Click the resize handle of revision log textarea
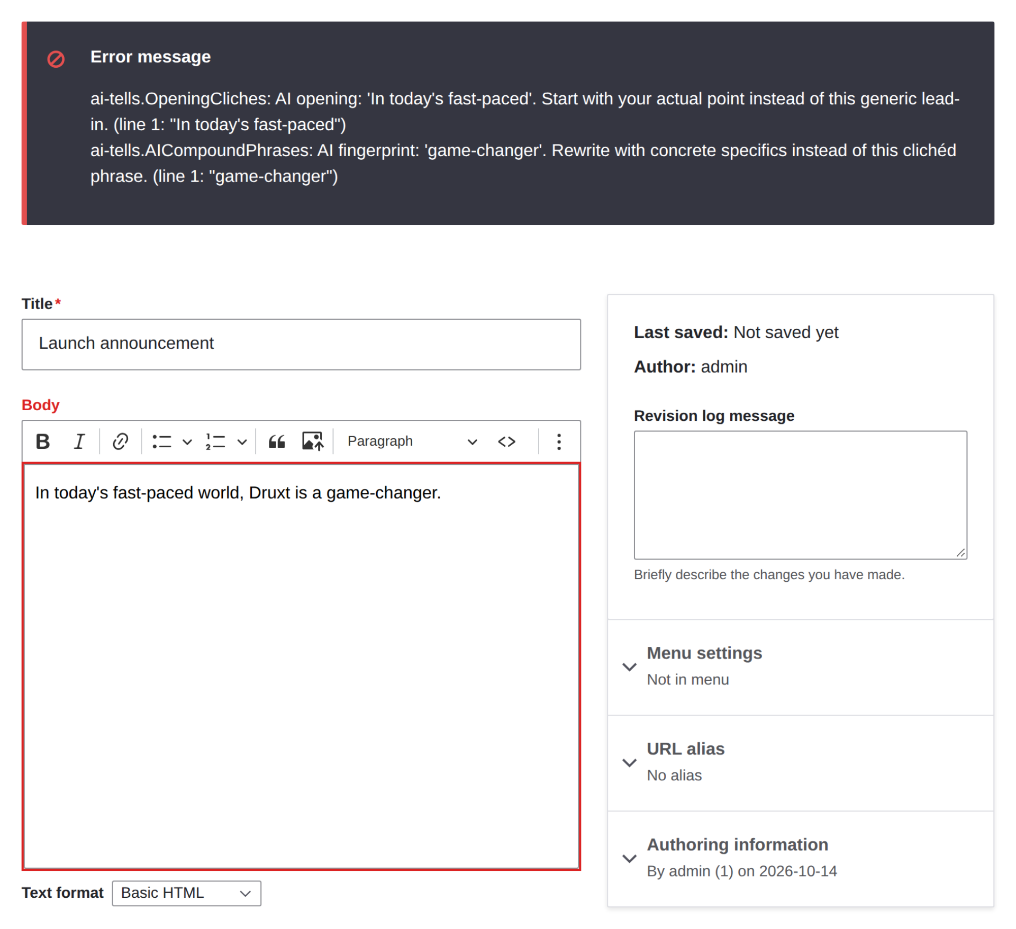Screen dimensions: 1016x929 pyautogui.click(x=961, y=553)
